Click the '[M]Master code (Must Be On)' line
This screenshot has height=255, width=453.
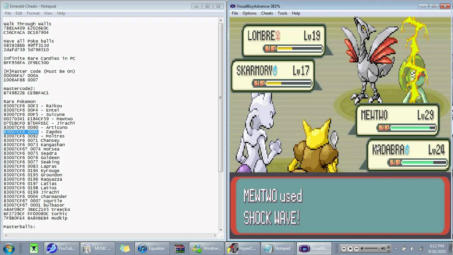[39, 71]
